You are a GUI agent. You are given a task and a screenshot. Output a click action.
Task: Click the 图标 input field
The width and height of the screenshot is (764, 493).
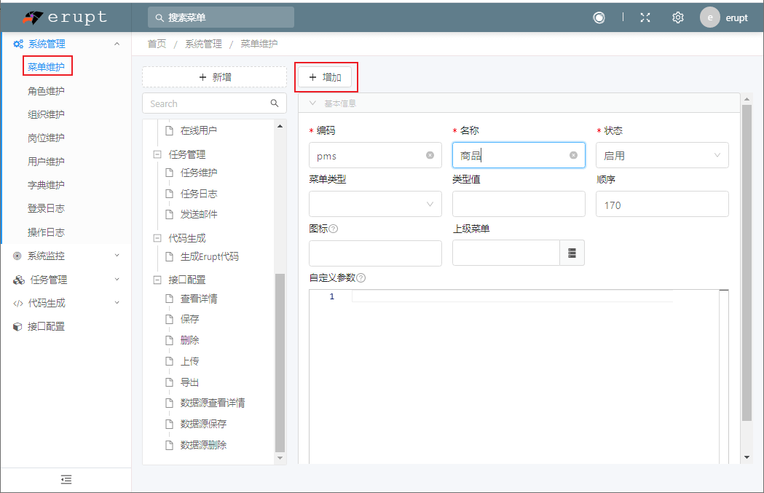(x=375, y=253)
